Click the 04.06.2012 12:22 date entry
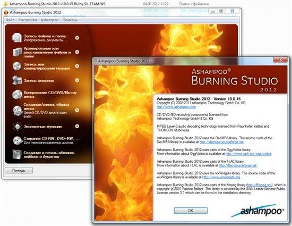292x226 pixels. [x=156, y=4]
